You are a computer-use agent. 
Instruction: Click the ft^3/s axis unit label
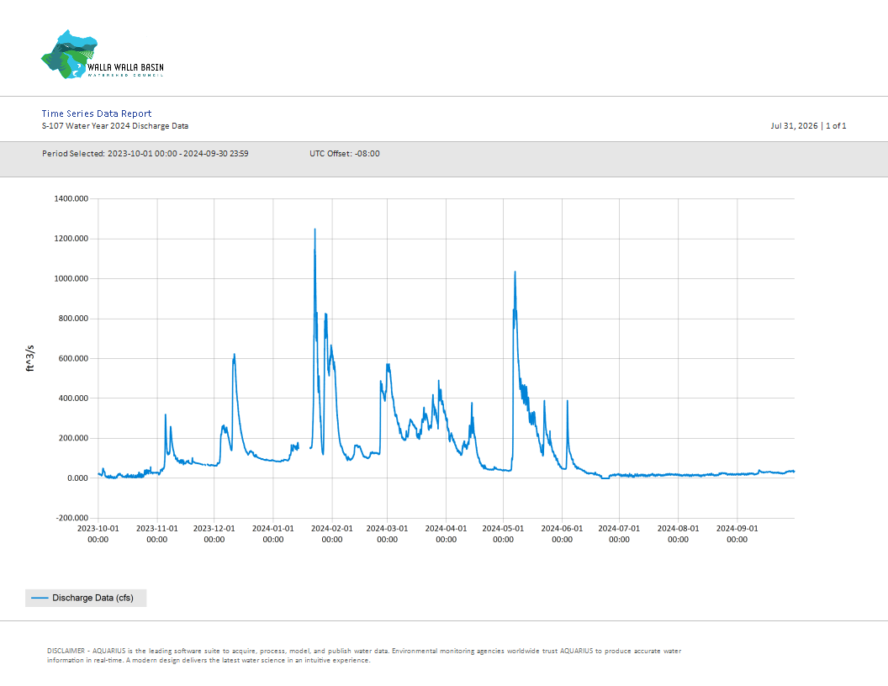(x=30, y=358)
